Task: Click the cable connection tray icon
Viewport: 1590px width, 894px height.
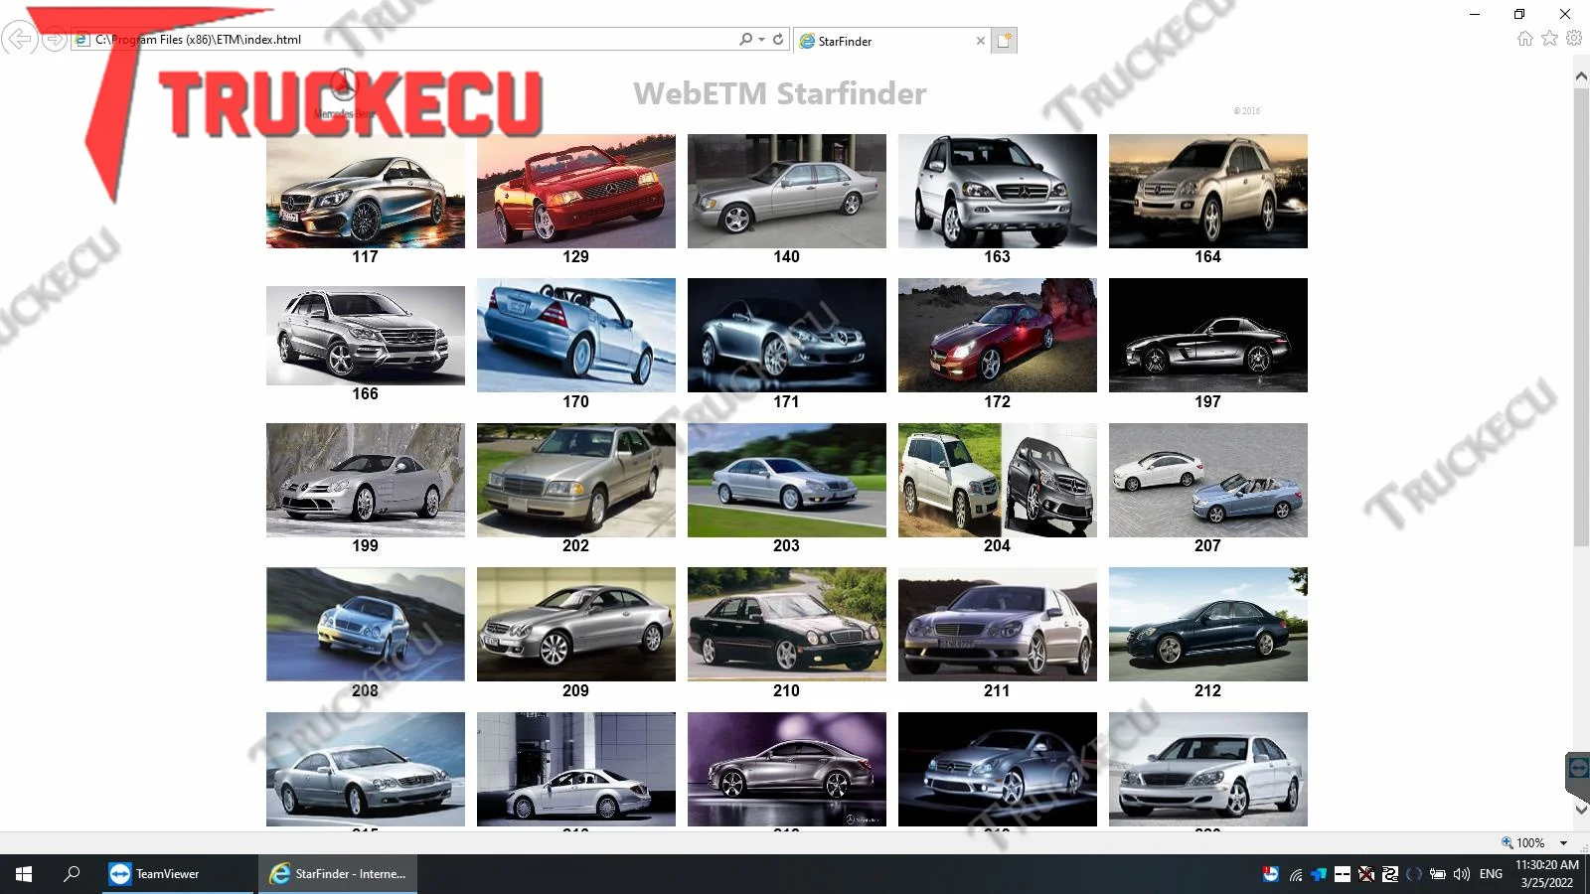Action: tap(1390, 874)
